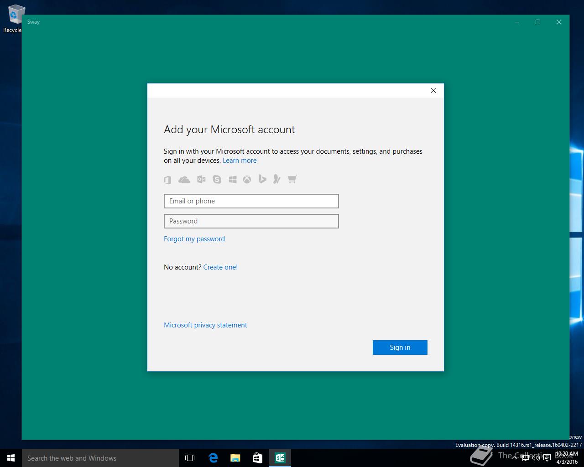Click the Office icon in the services row
The width and height of the screenshot is (584, 467).
click(167, 180)
